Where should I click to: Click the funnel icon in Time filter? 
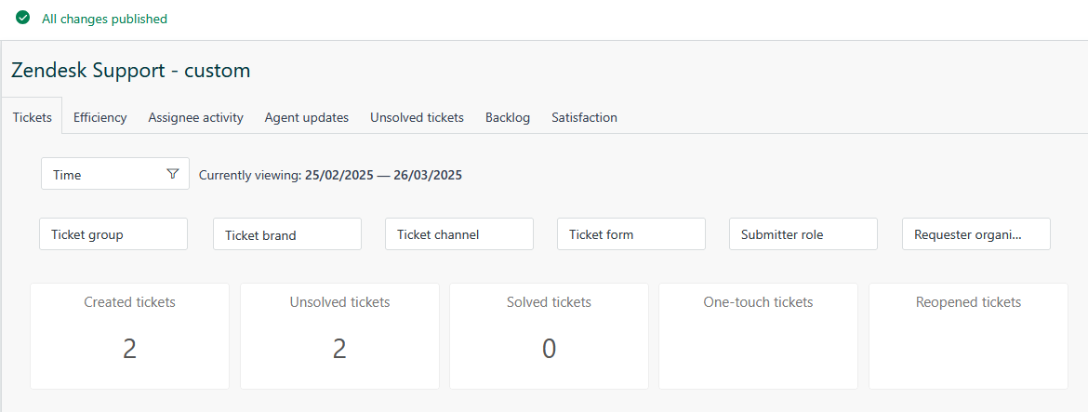pyautogui.click(x=172, y=174)
